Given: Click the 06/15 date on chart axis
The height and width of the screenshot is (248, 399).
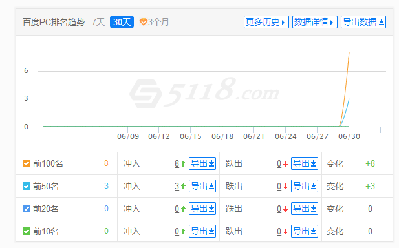Looking at the screenshot, I should (191, 136).
